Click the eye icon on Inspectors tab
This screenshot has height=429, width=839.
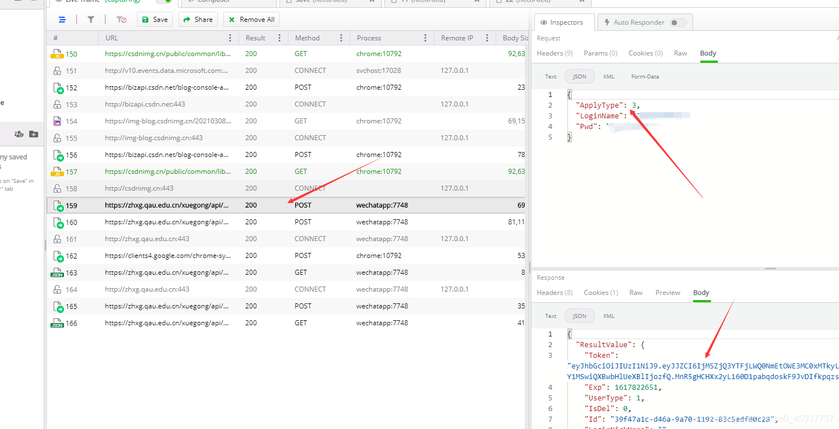(x=544, y=22)
